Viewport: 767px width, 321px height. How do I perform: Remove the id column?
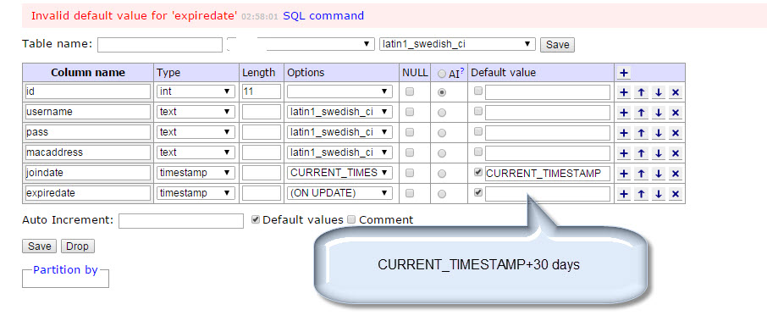(676, 92)
